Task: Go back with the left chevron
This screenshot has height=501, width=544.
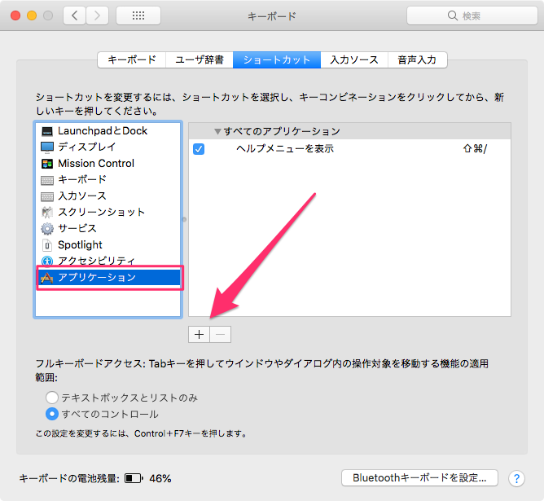Action: [74, 15]
